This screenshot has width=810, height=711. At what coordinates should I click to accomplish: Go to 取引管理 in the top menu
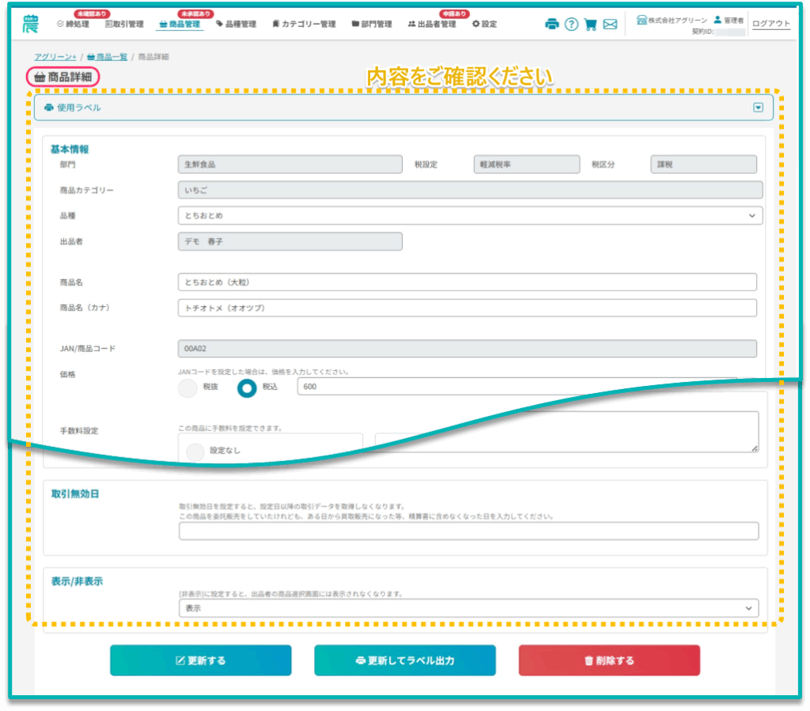click(124, 25)
